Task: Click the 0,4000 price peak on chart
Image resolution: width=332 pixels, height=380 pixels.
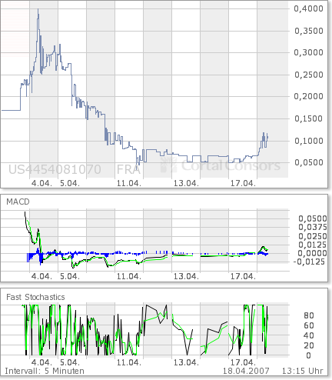Action: tap(38, 10)
